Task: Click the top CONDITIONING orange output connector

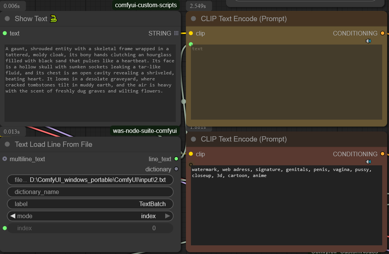Action: [x=383, y=33]
